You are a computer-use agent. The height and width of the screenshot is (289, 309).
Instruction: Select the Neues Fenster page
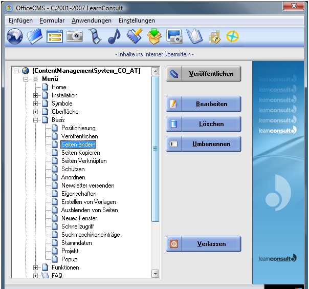[x=79, y=218]
